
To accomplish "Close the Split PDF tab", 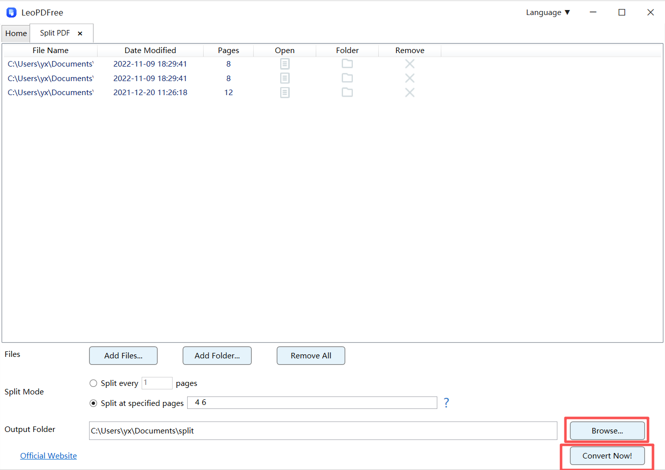I will [x=80, y=34].
